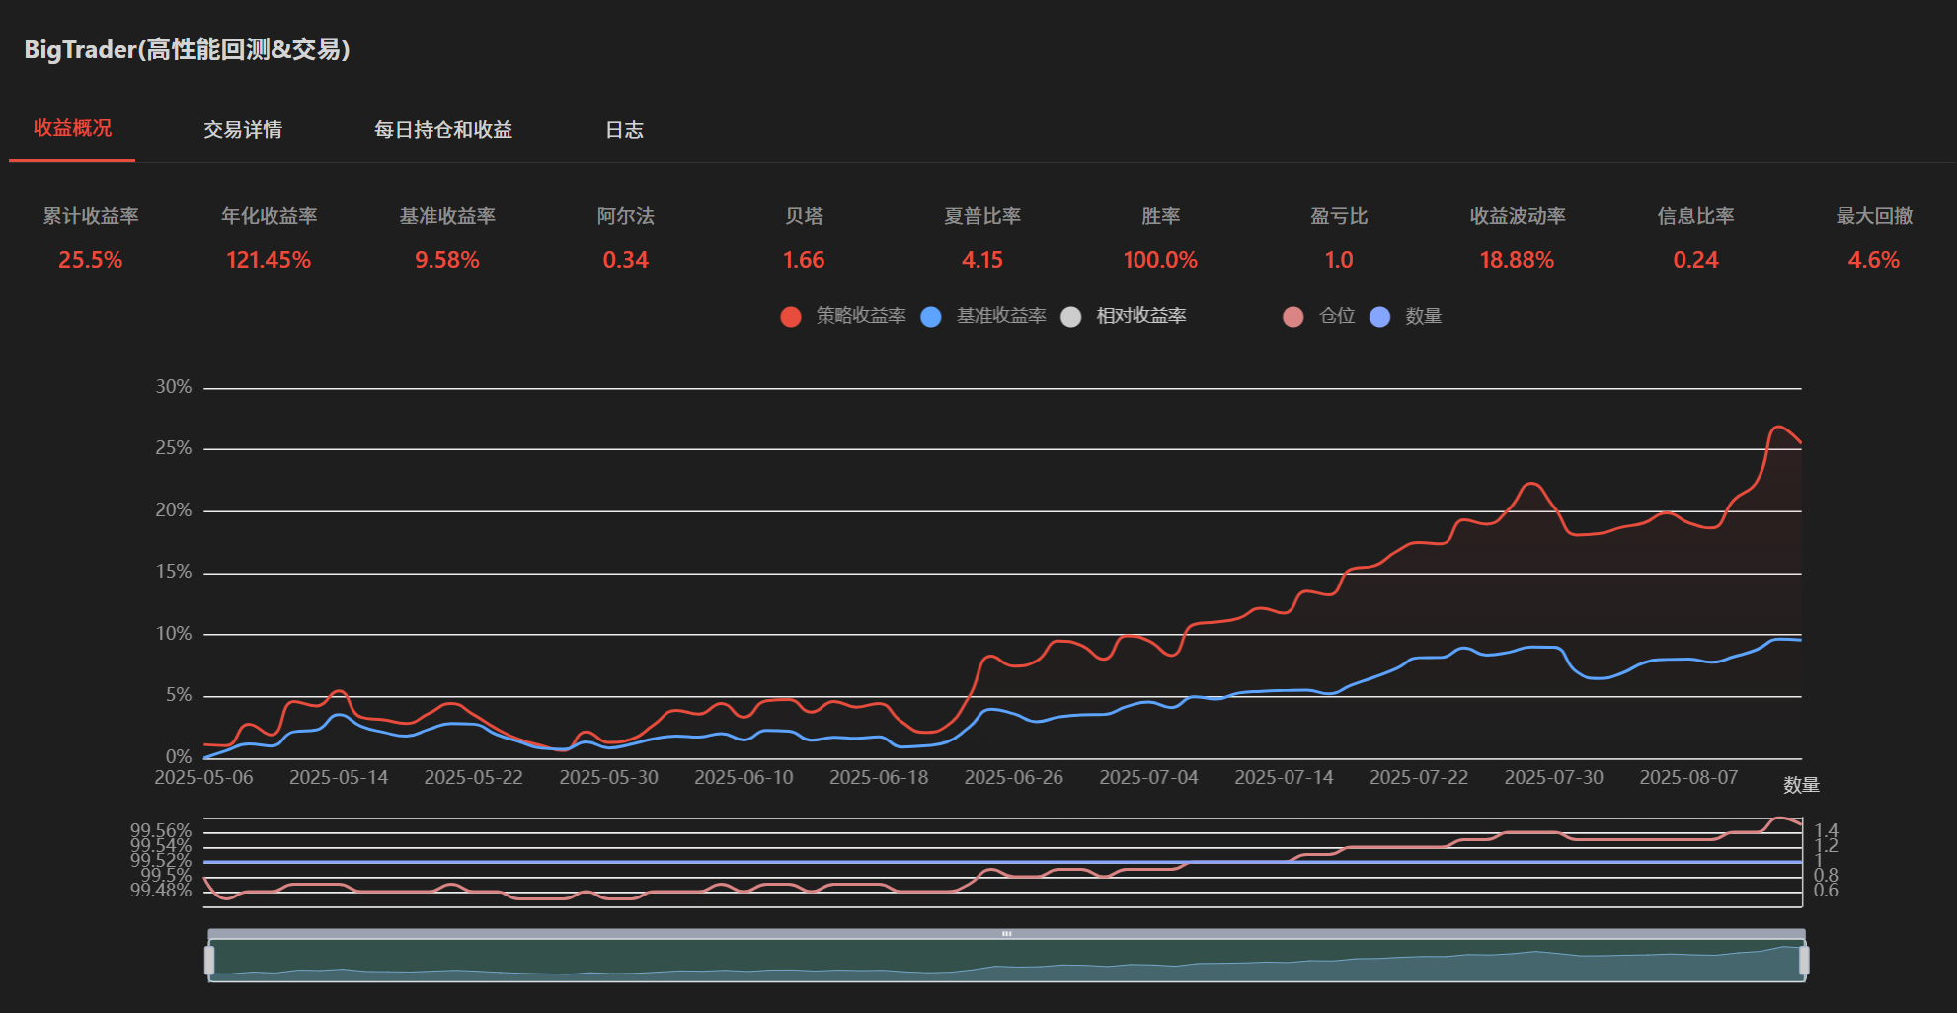Switch to the 交易详情 tab
The image size is (1957, 1013).
point(243,130)
